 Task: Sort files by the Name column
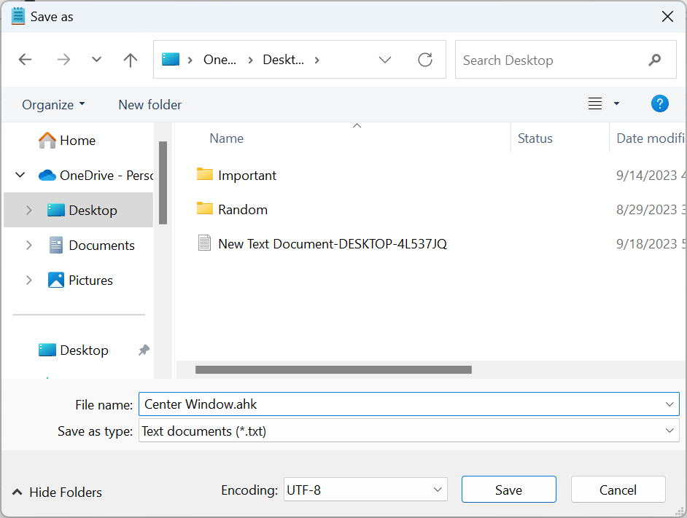(226, 138)
